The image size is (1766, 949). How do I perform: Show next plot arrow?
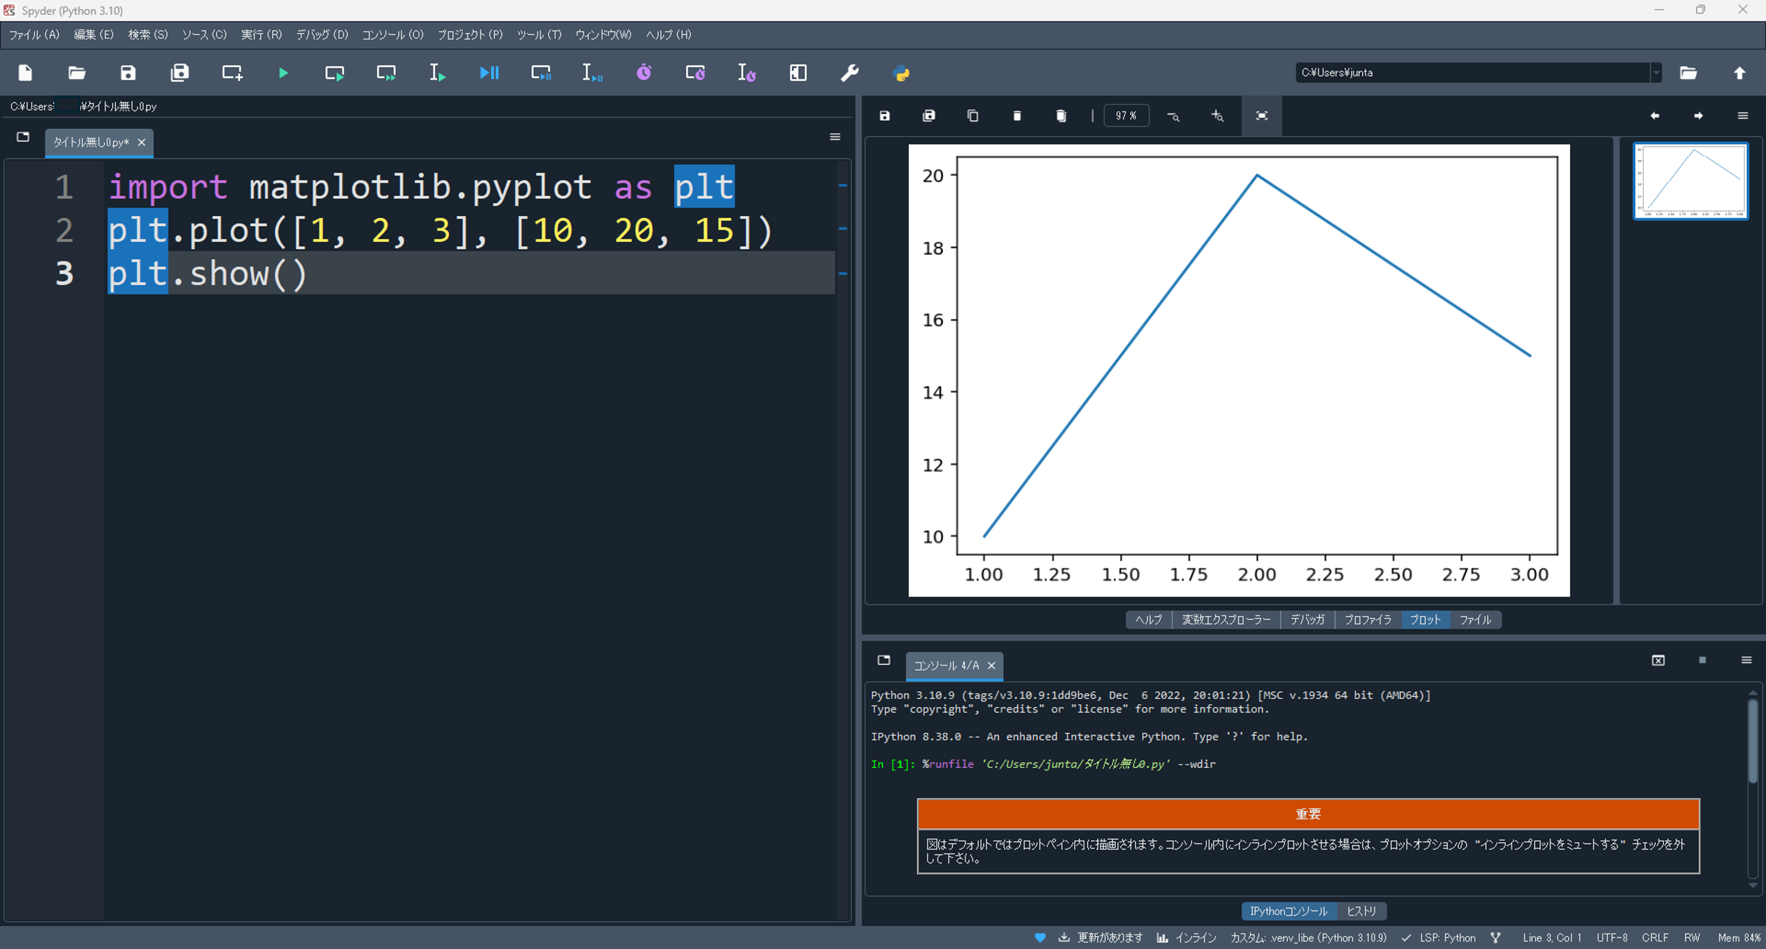point(1698,116)
